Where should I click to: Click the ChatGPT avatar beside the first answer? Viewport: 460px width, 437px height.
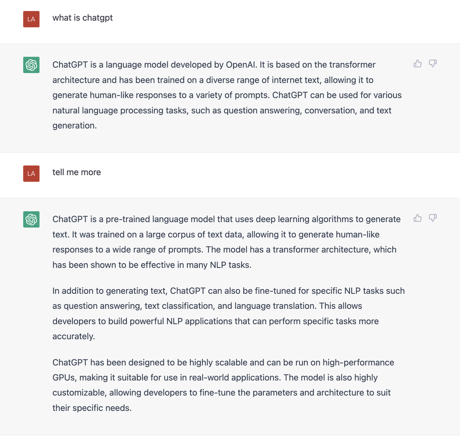tap(31, 65)
